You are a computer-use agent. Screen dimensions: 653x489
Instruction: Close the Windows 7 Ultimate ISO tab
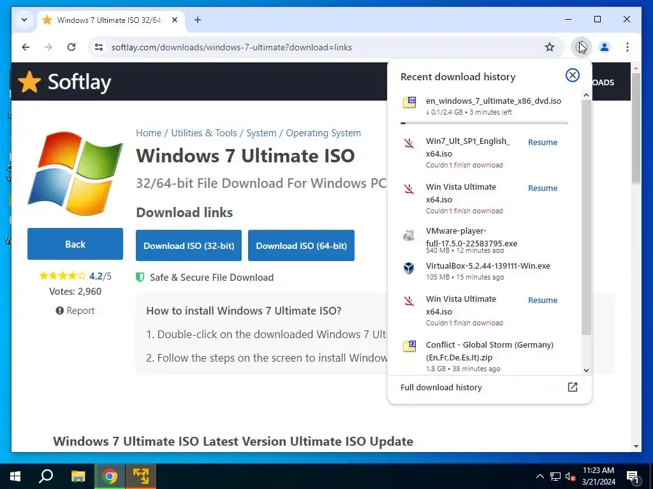tap(175, 20)
